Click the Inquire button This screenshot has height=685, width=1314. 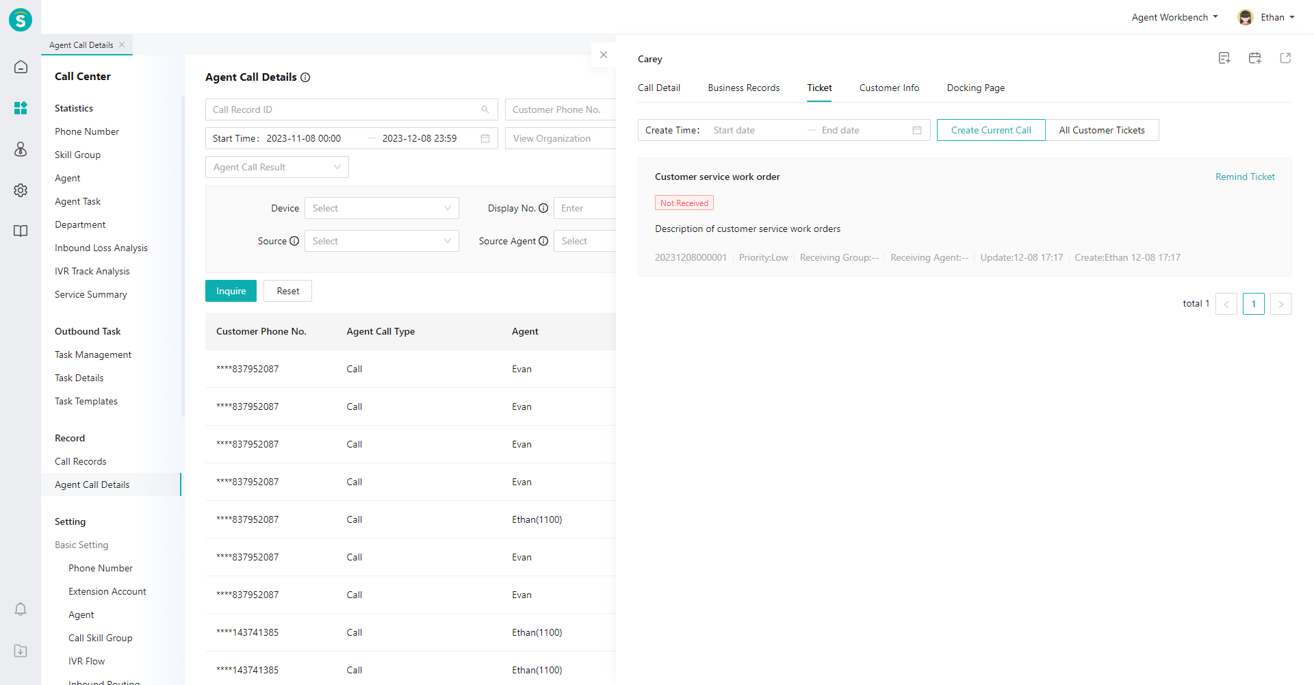(231, 291)
